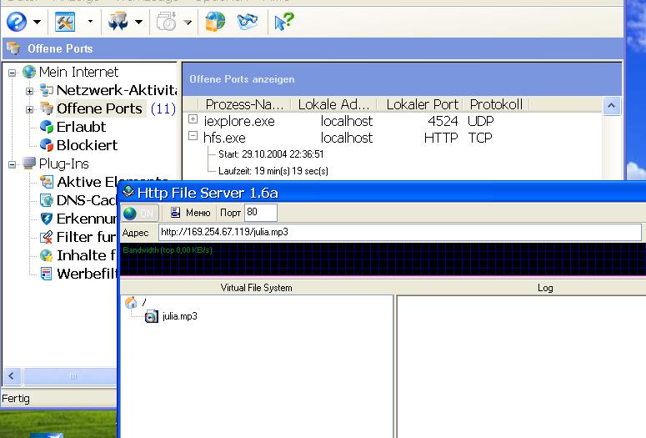Viewport: 646px width, 438px height.
Task: Click the Virtual File System panel header
Action: coord(256,288)
